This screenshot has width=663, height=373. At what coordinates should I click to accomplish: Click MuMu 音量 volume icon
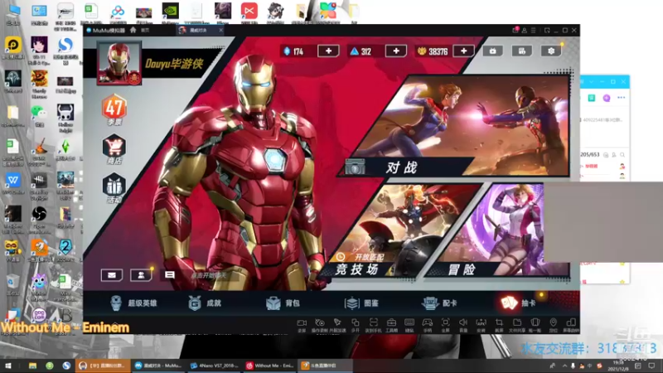[463, 325]
